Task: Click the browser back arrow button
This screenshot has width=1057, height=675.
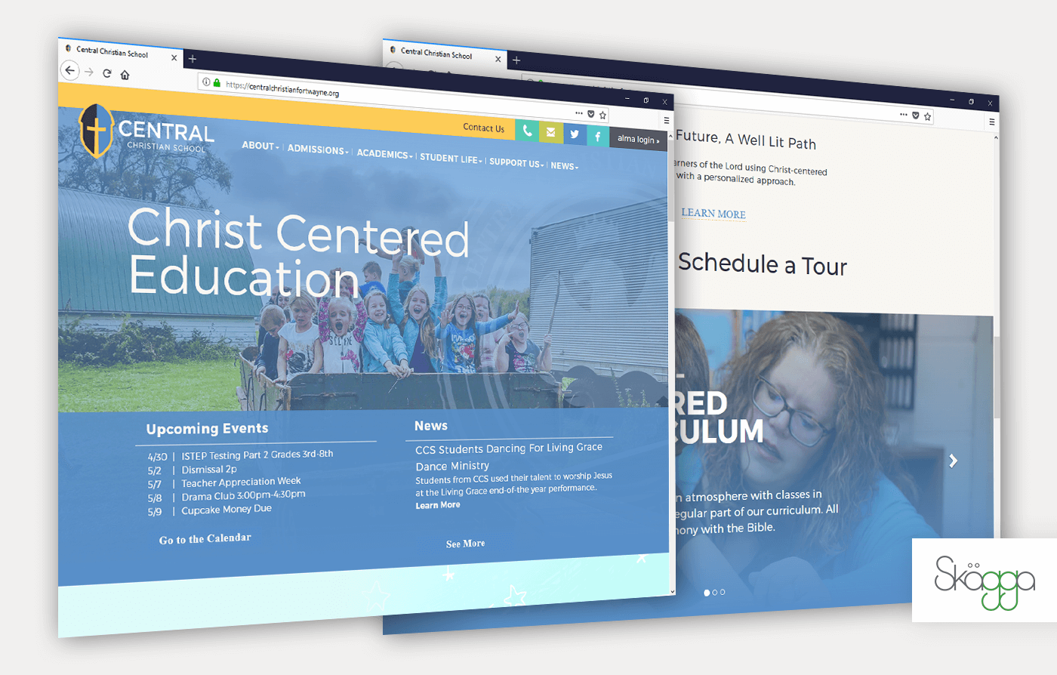Action: pyautogui.click(x=69, y=71)
